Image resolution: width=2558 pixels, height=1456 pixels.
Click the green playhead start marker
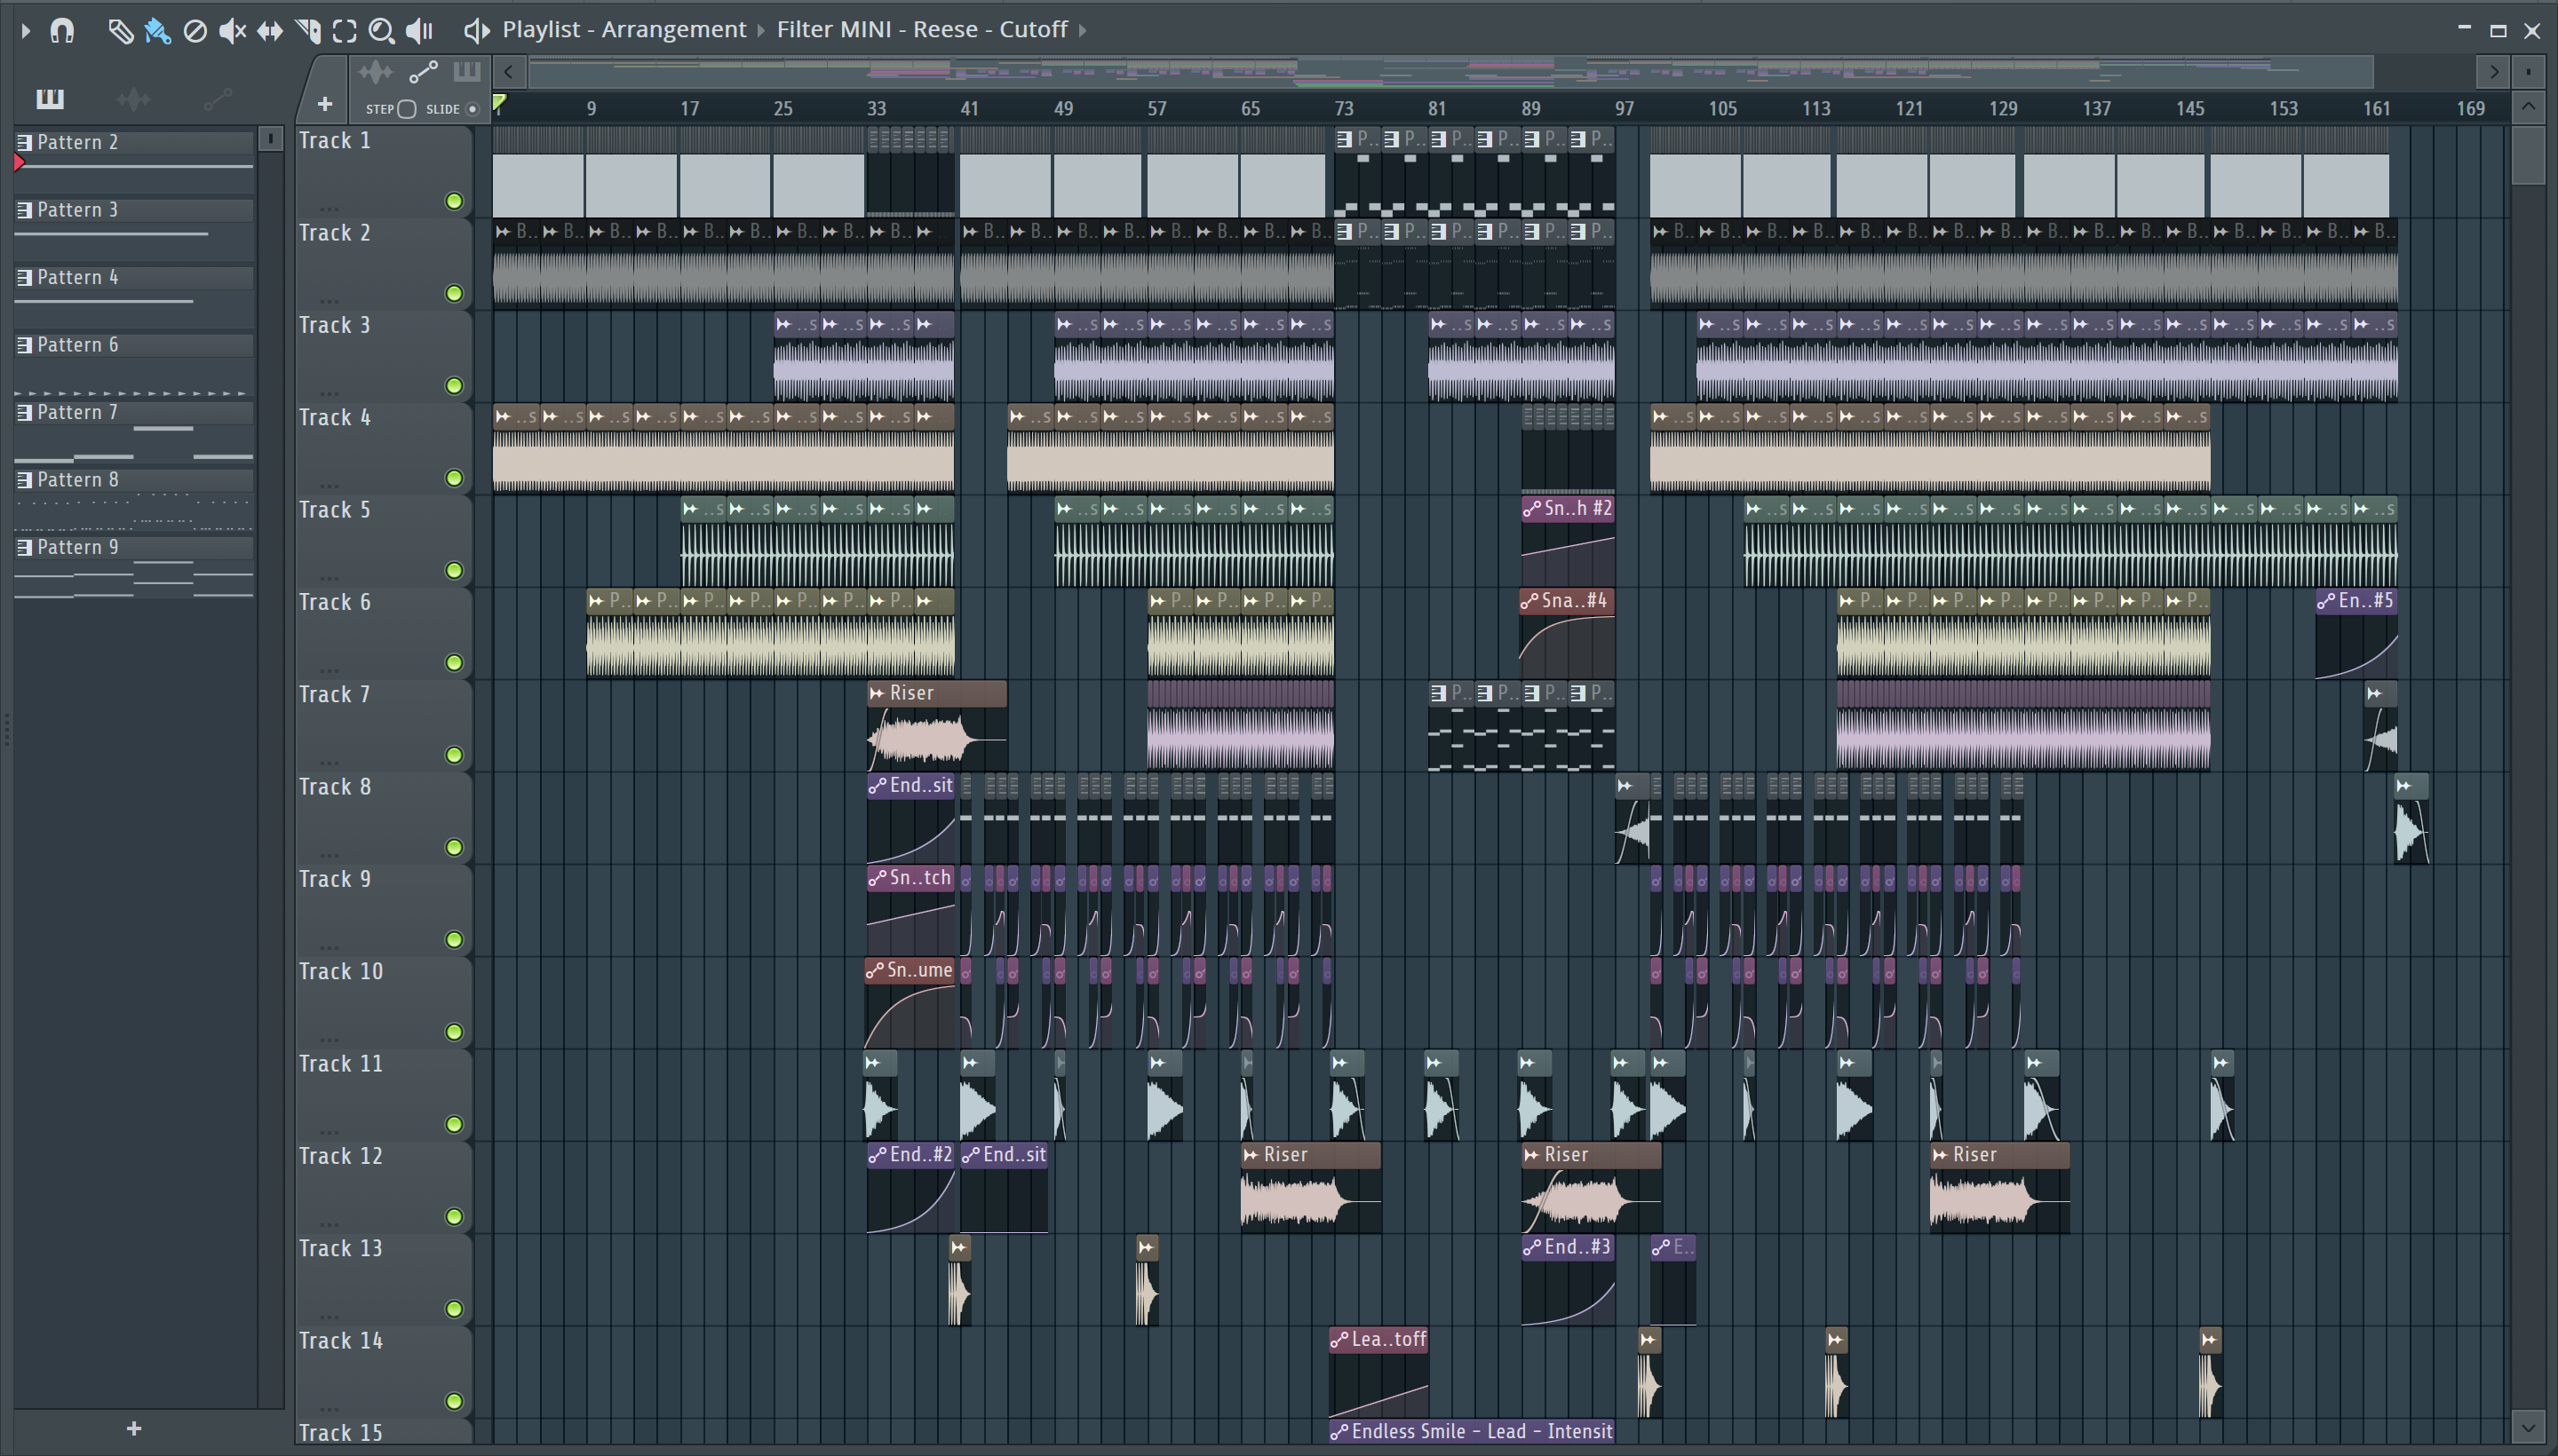[x=499, y=102]
